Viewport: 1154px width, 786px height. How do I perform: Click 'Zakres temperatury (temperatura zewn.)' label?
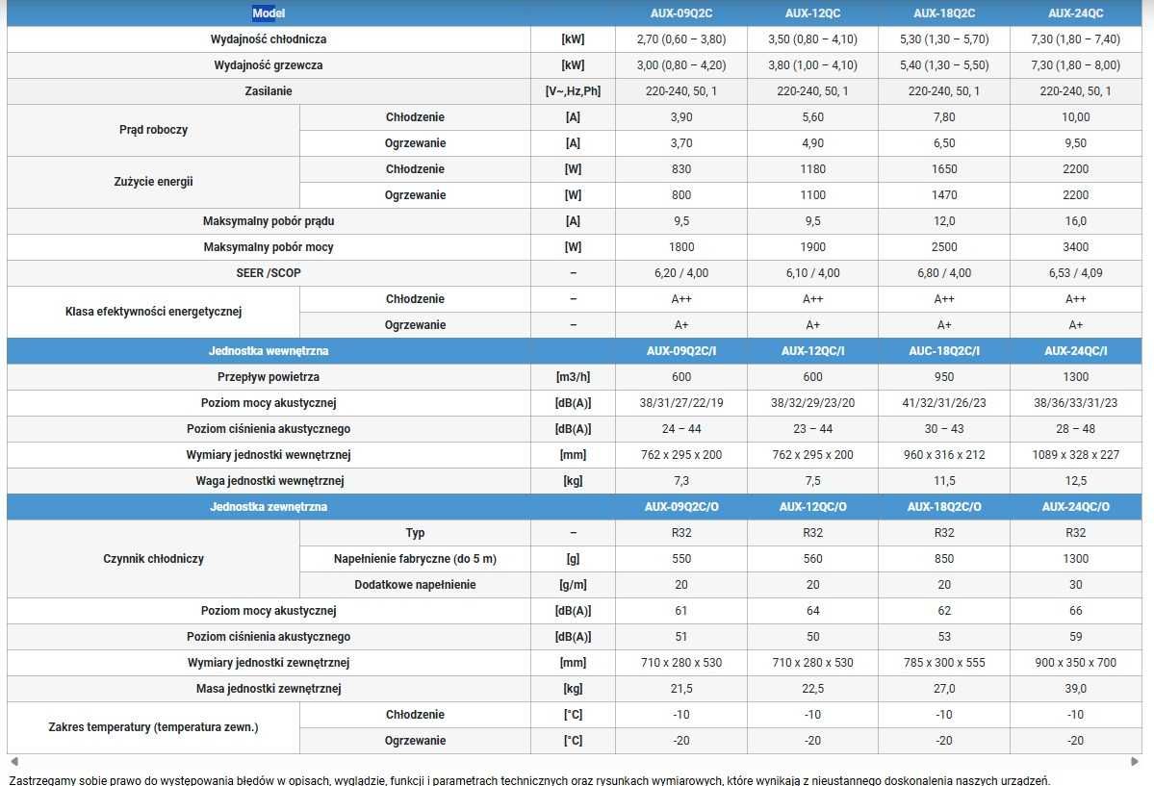(153, 727)
